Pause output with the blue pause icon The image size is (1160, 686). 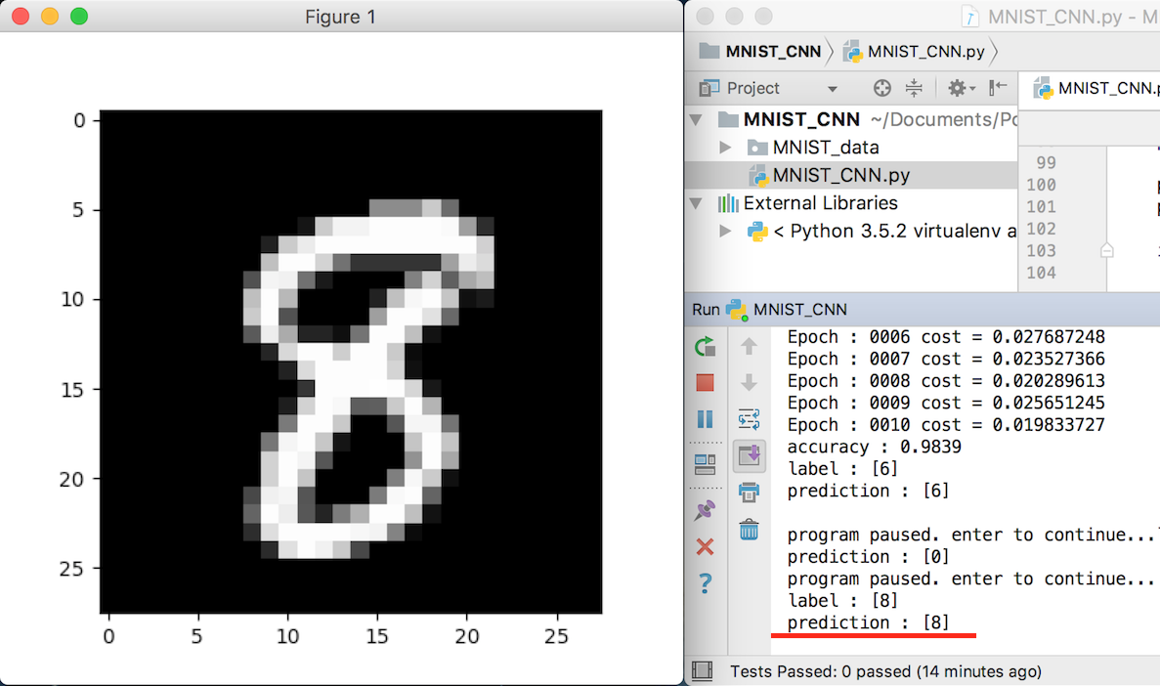point(705,419)
